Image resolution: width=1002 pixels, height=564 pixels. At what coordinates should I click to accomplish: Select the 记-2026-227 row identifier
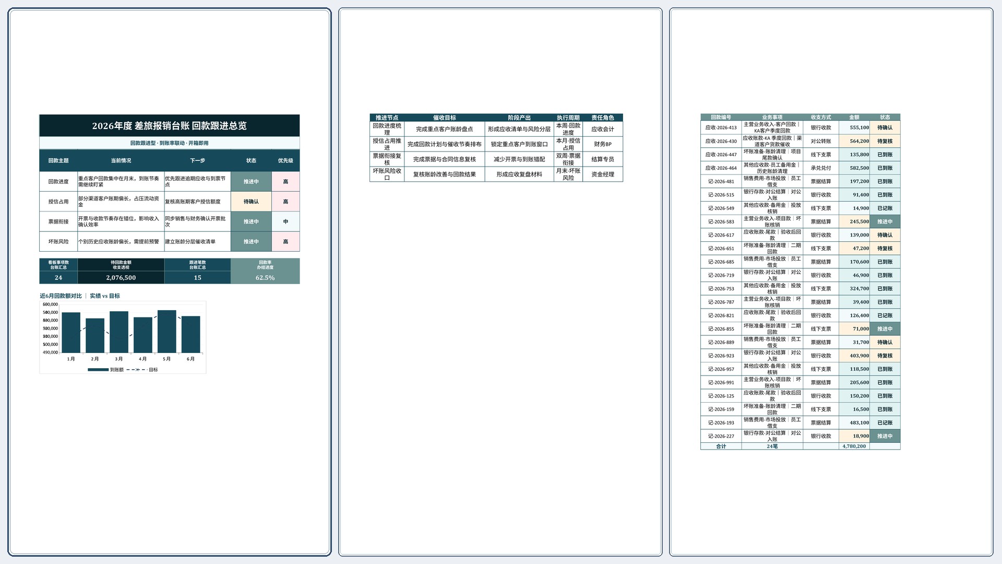pos(721,436)
